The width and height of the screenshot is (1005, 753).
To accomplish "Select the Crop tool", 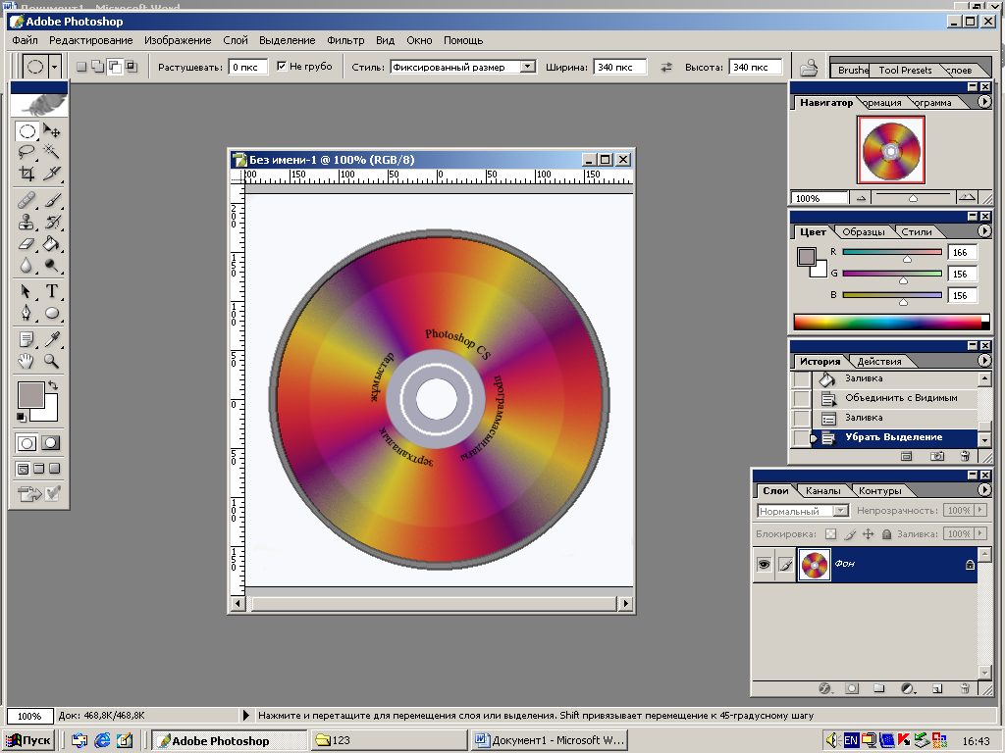I will coord(26,173).
